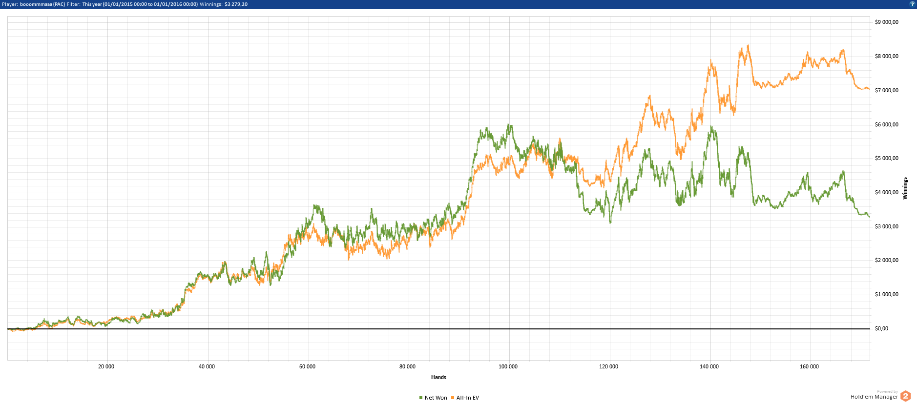Click the orange All-In EV legend swatch
Image resolution: width=917 pixels, height=404 pixels.
click(x=453, y=398)
